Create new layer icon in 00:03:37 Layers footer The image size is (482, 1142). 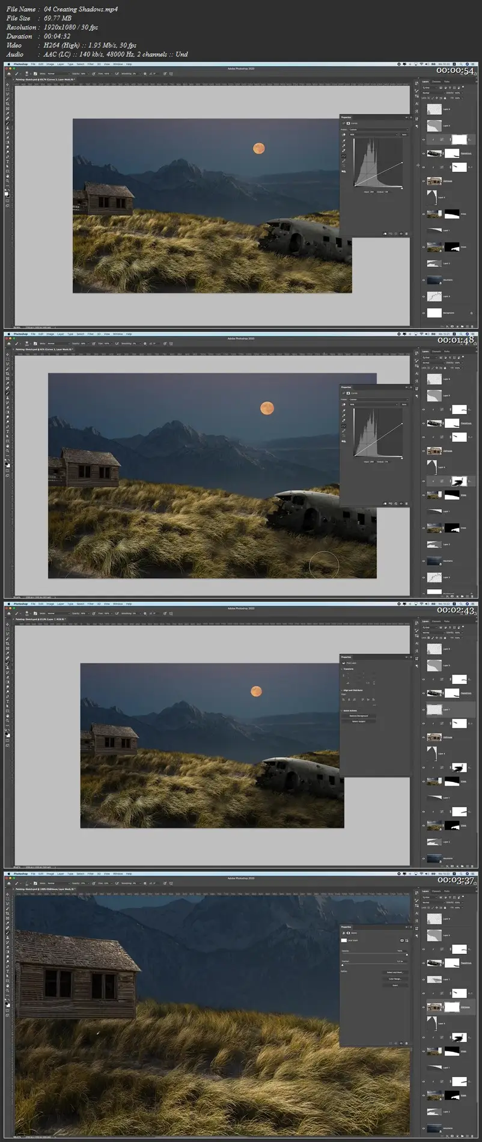467,1136
